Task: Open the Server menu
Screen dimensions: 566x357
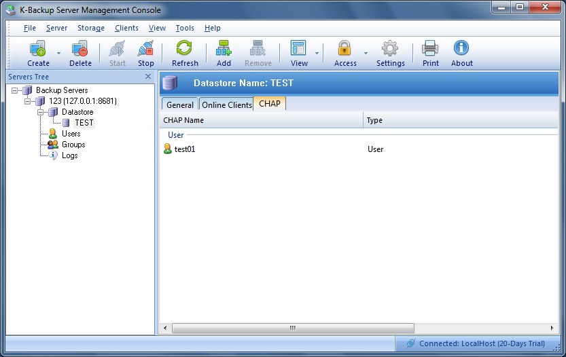Action: click(56, 28)
